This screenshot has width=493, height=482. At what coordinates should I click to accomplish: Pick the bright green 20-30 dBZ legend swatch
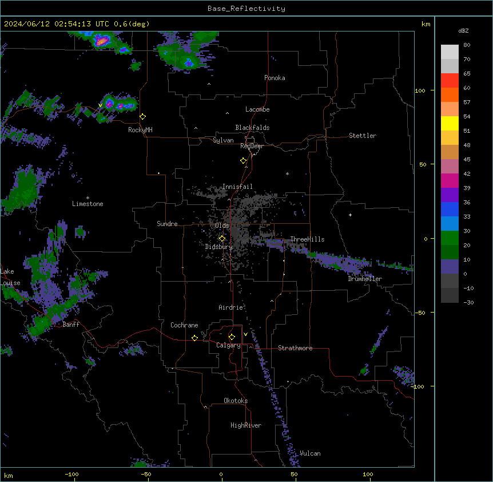coord(450,238)
